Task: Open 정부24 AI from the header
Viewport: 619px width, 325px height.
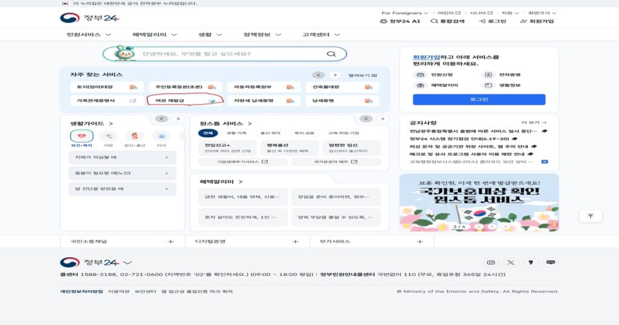Action: (x=400, y=21)
